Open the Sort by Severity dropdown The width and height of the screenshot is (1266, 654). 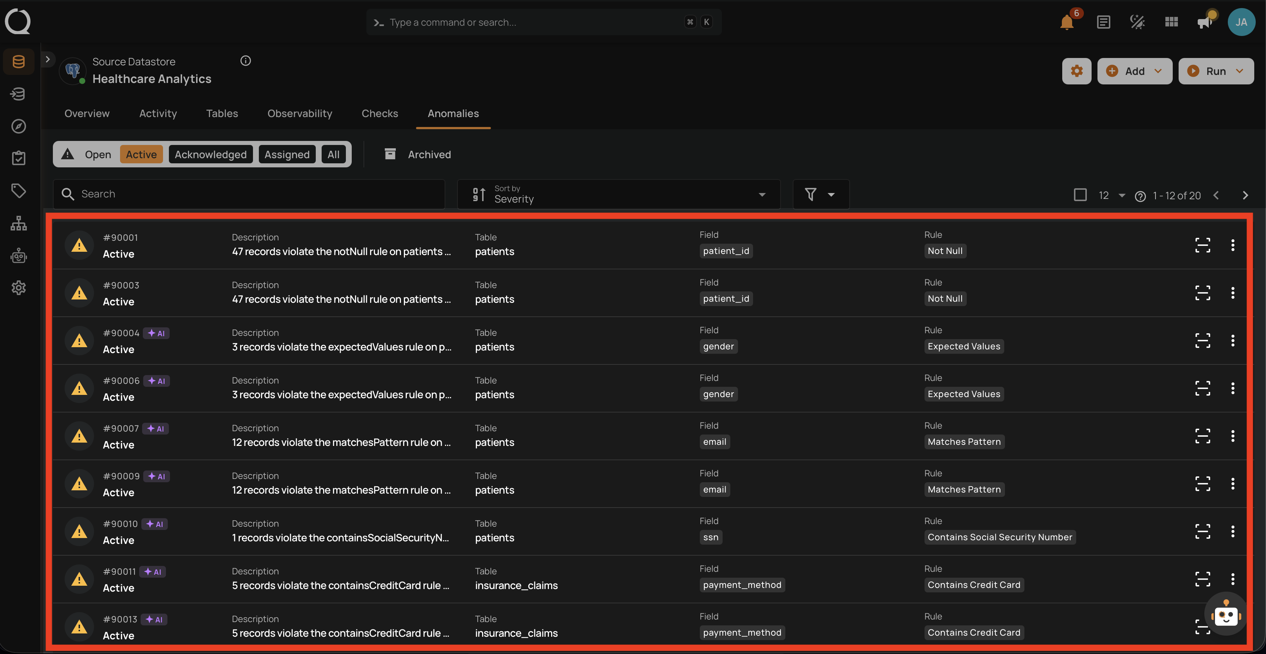pyautogui.click(x=619, y=195)
